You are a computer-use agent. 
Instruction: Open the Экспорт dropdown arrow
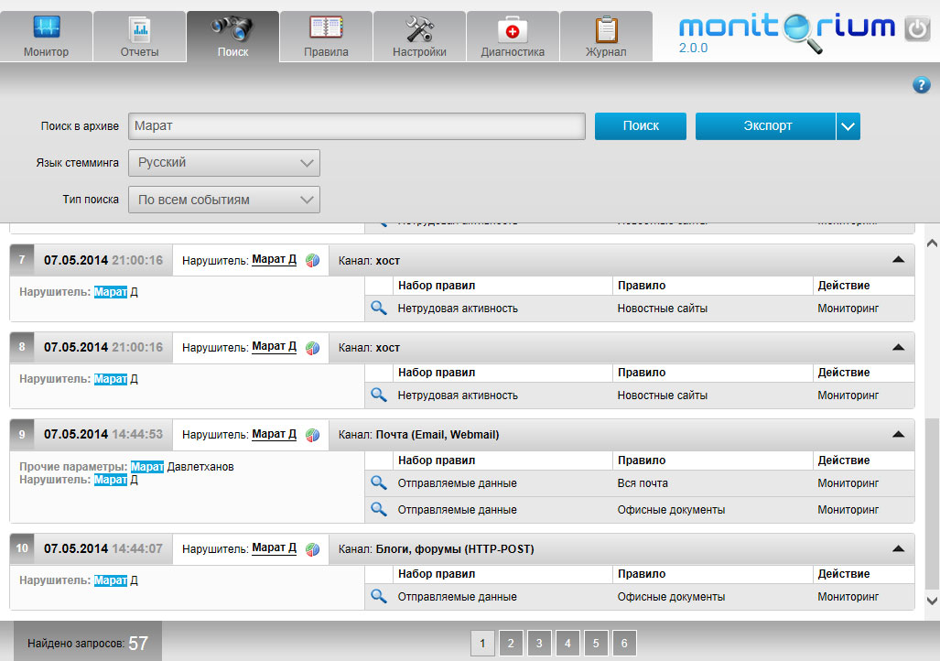click(x=848, y=126)
